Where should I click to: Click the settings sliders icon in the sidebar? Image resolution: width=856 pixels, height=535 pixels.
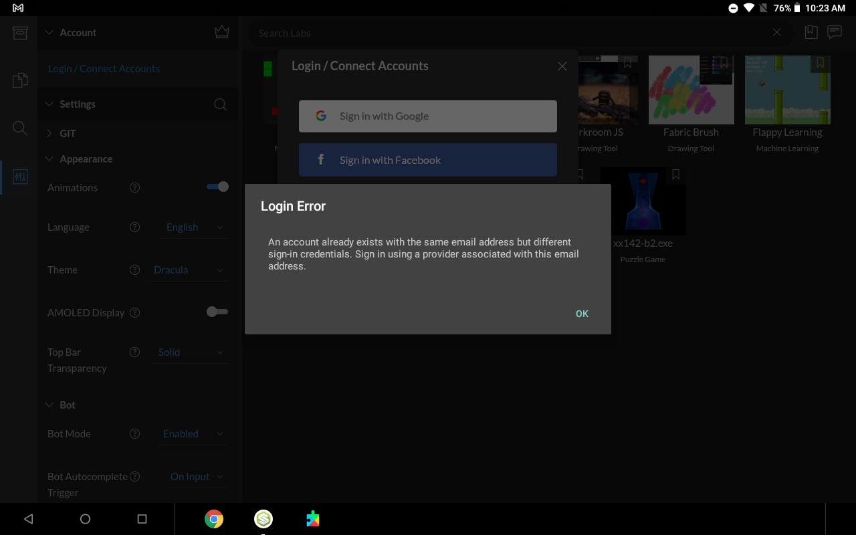pos(19,177)
